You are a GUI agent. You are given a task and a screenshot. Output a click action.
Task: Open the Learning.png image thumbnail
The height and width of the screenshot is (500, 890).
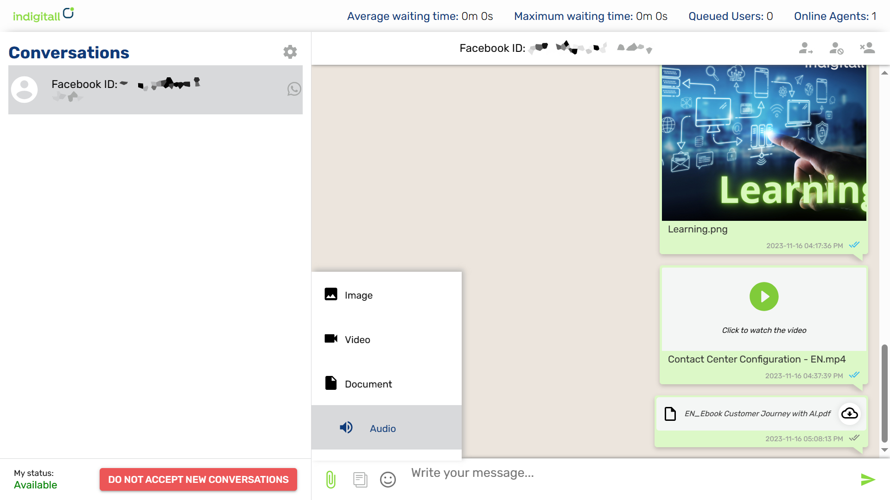pyautogui.click(x=764, y=143)
